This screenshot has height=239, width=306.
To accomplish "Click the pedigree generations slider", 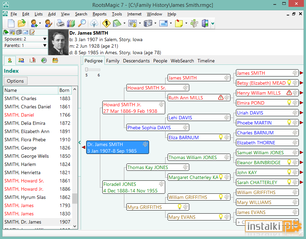I will click(93, 70).
